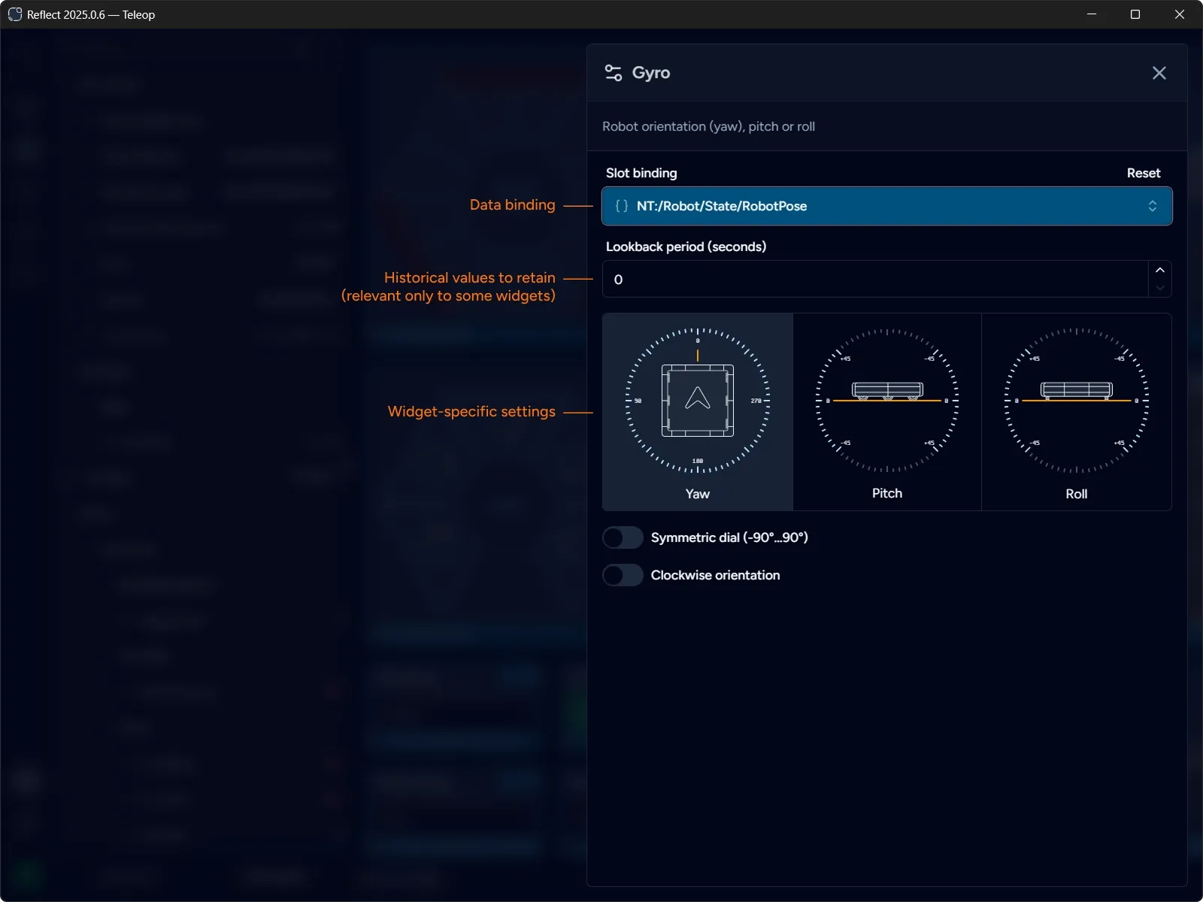1203x902 pixels.
Task: Open the Gyro widget settings sliders icon
Action: click(x=614, y=72)
